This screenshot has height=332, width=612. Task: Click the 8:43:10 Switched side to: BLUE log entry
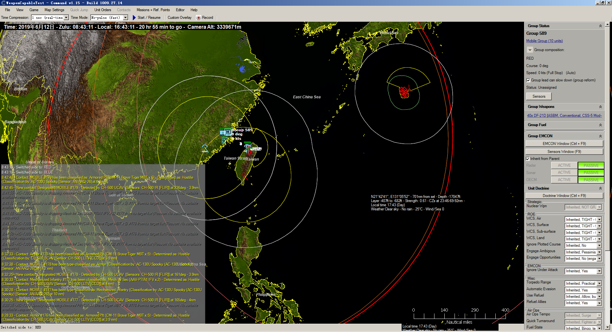27,172
